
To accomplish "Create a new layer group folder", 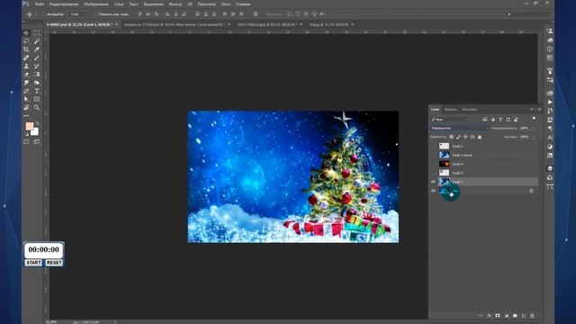I will (515, 316).
